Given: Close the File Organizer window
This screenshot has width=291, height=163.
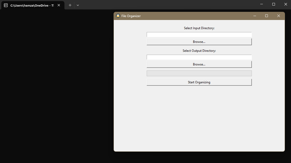Looking at the screenshot, I should 279,16.
